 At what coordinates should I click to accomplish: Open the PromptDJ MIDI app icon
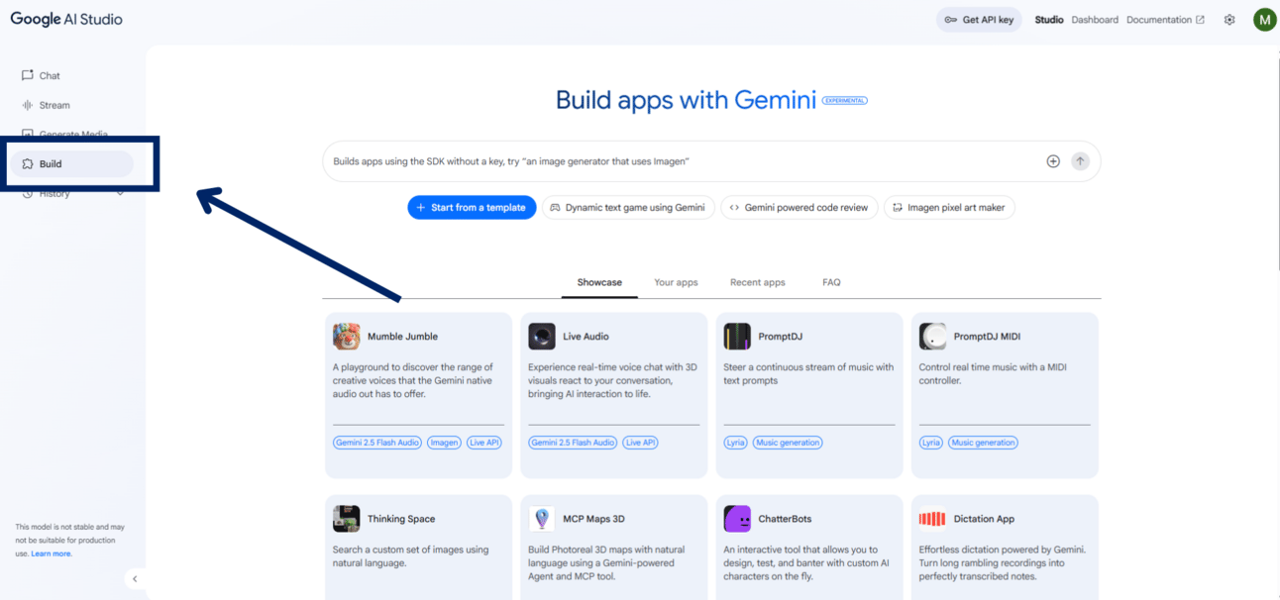pyautogui.click(x=932, y=337)
